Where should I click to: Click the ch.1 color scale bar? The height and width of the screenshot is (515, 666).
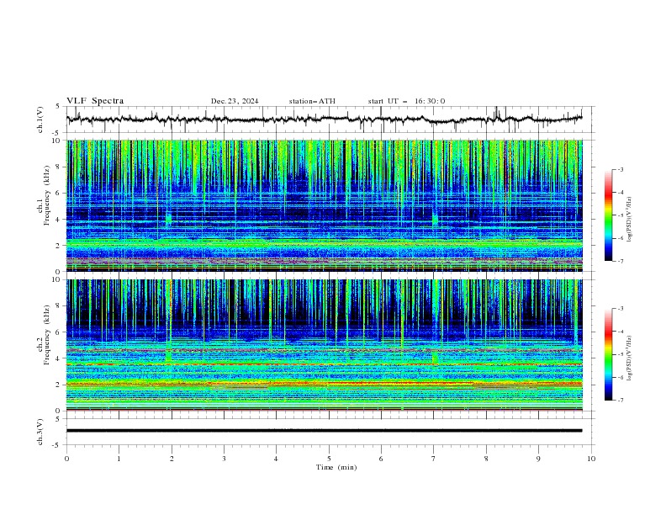tap(608, 215)
